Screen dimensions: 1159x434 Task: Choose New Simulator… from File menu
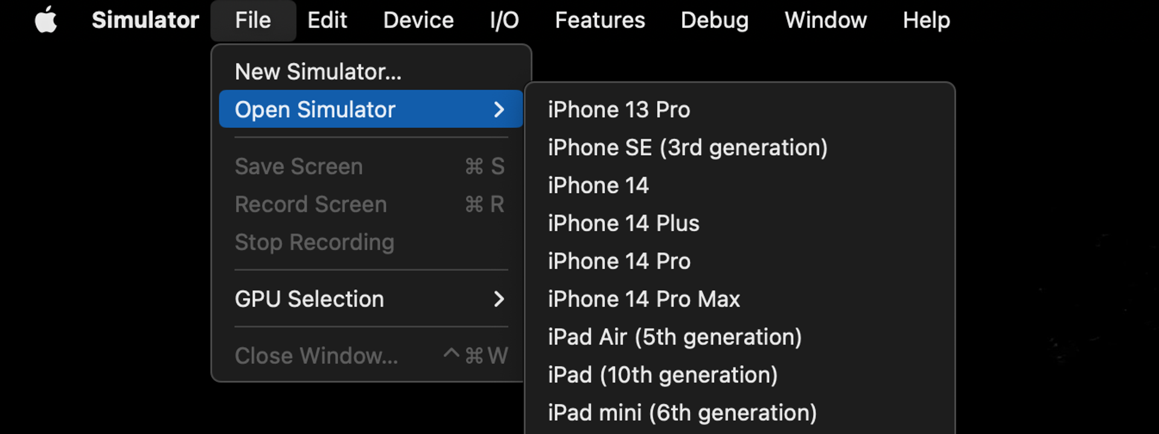[x=371, y=72]
